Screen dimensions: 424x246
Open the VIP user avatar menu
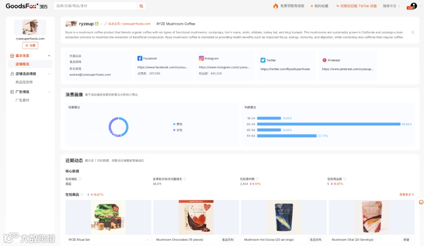click(x=412, y=6)
